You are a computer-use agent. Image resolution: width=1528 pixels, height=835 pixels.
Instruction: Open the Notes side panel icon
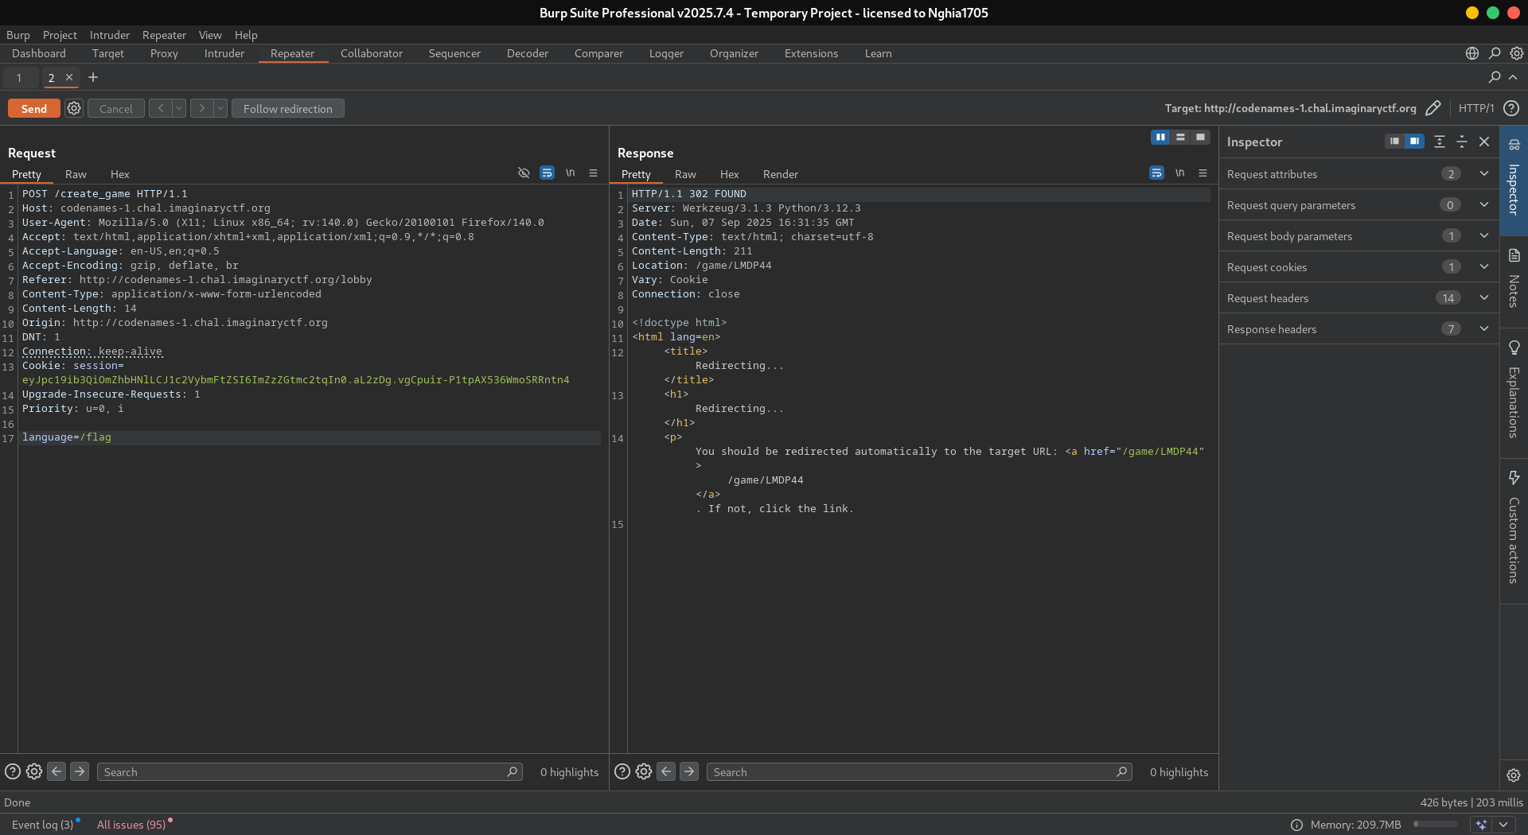pos(1514,256)
